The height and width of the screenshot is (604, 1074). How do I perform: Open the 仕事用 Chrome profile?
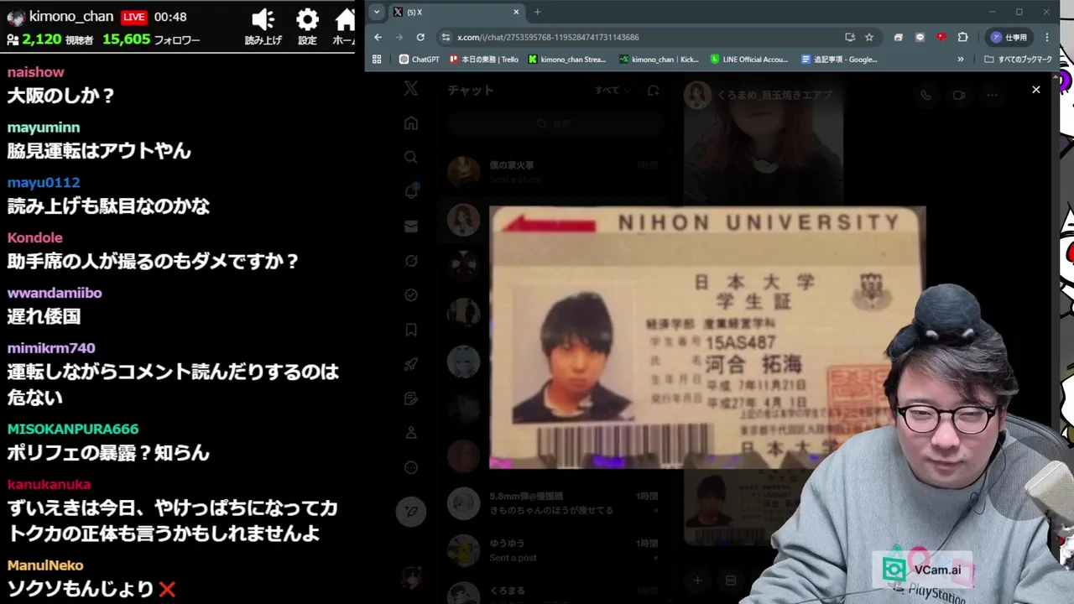(x=1009, y=37)
